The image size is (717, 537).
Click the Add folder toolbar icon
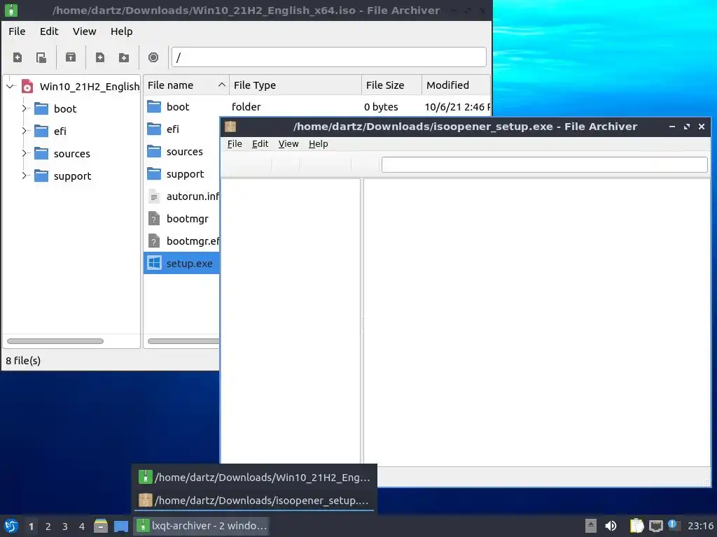[x=123, y=57]
